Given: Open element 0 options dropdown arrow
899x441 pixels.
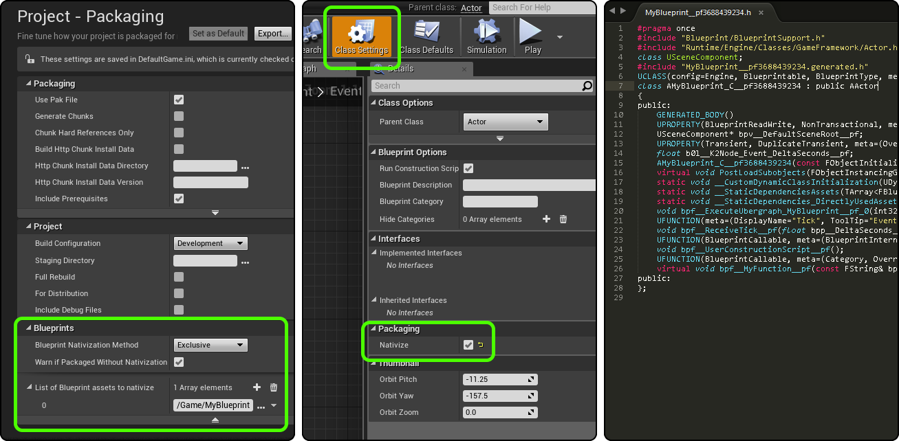Looking at the screenshot, I should [274, 405].
